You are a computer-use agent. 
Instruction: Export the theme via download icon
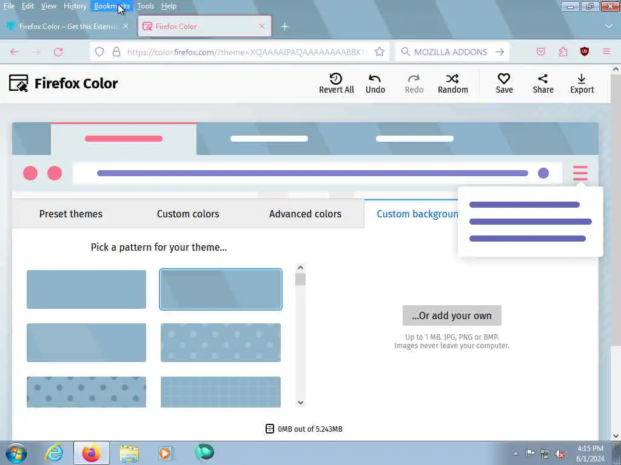tap(582, 84)
